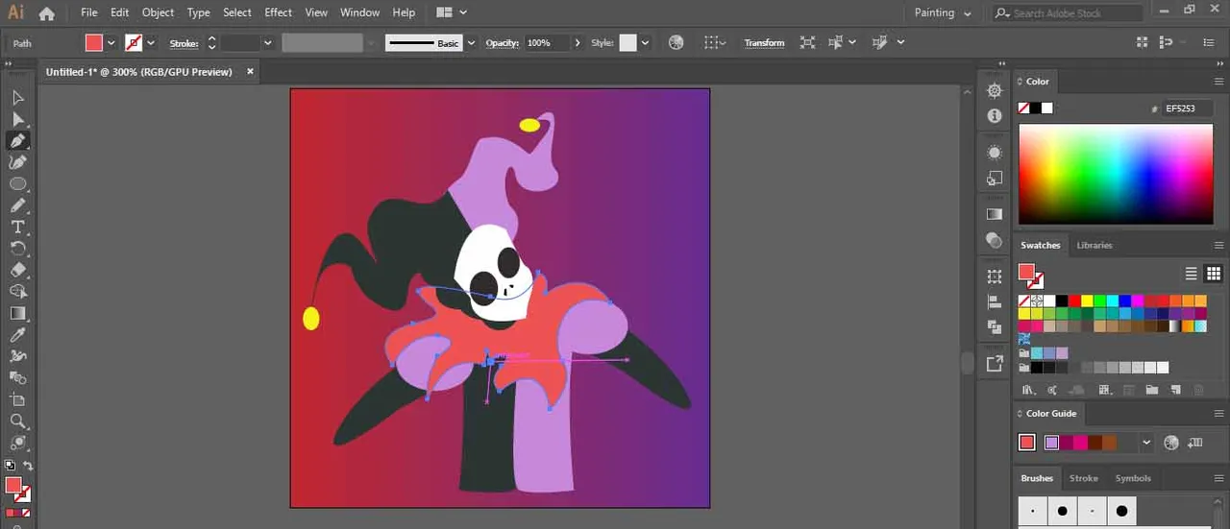Open the File menu
1230x529 pixels.
[89, 12]
